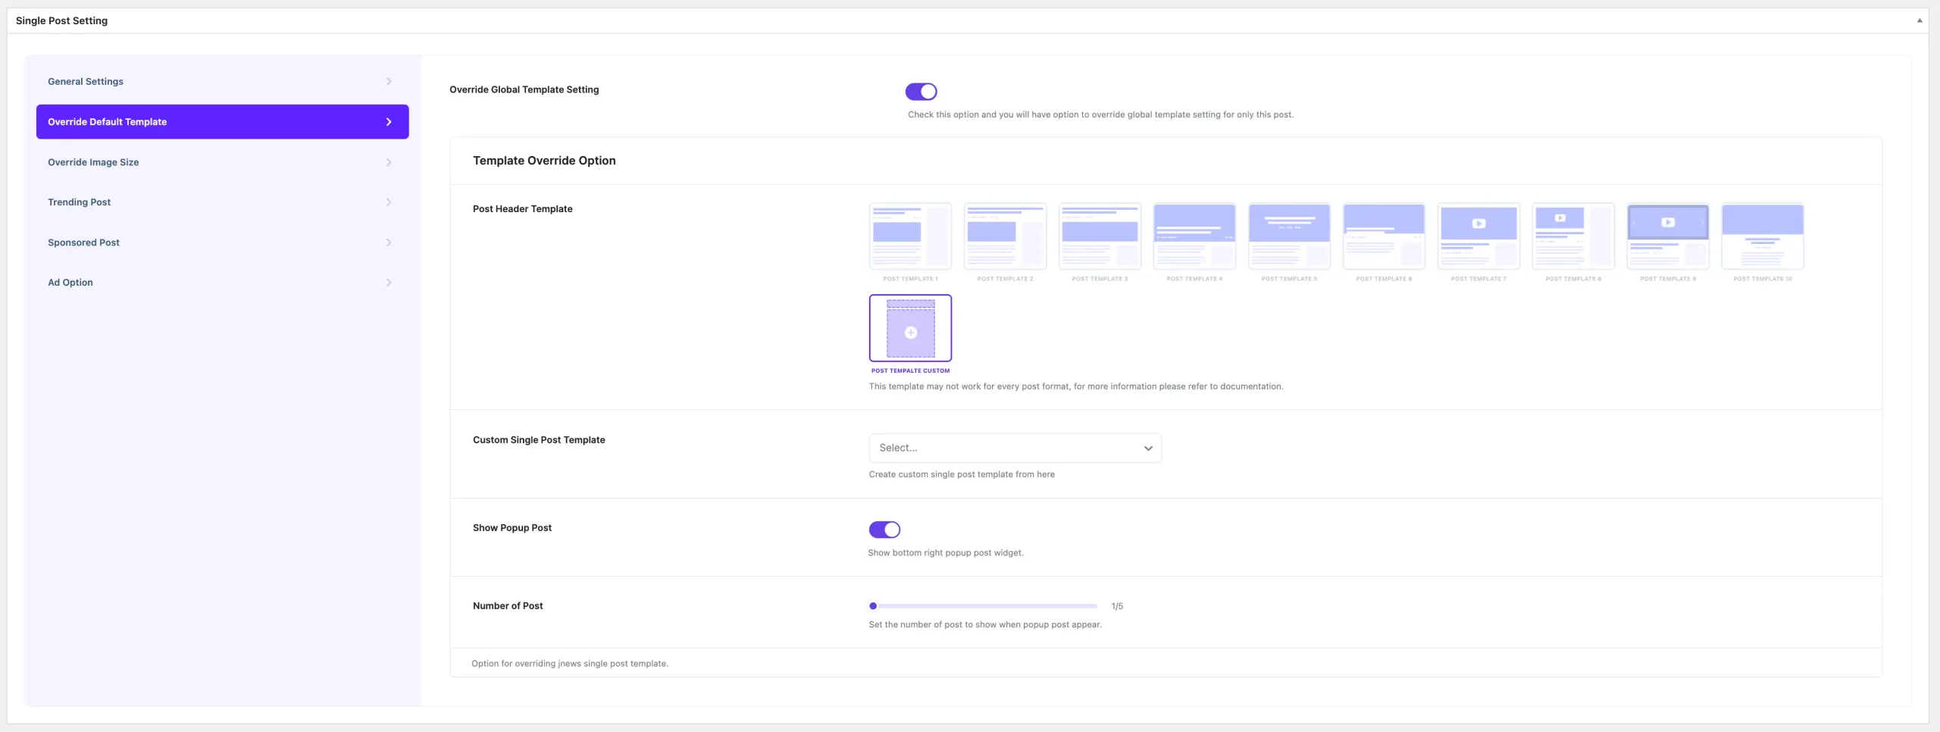Switch to Trending Post tab
Image resolution: width=1940 pixels, height=732 pixels.
[80, 202]
